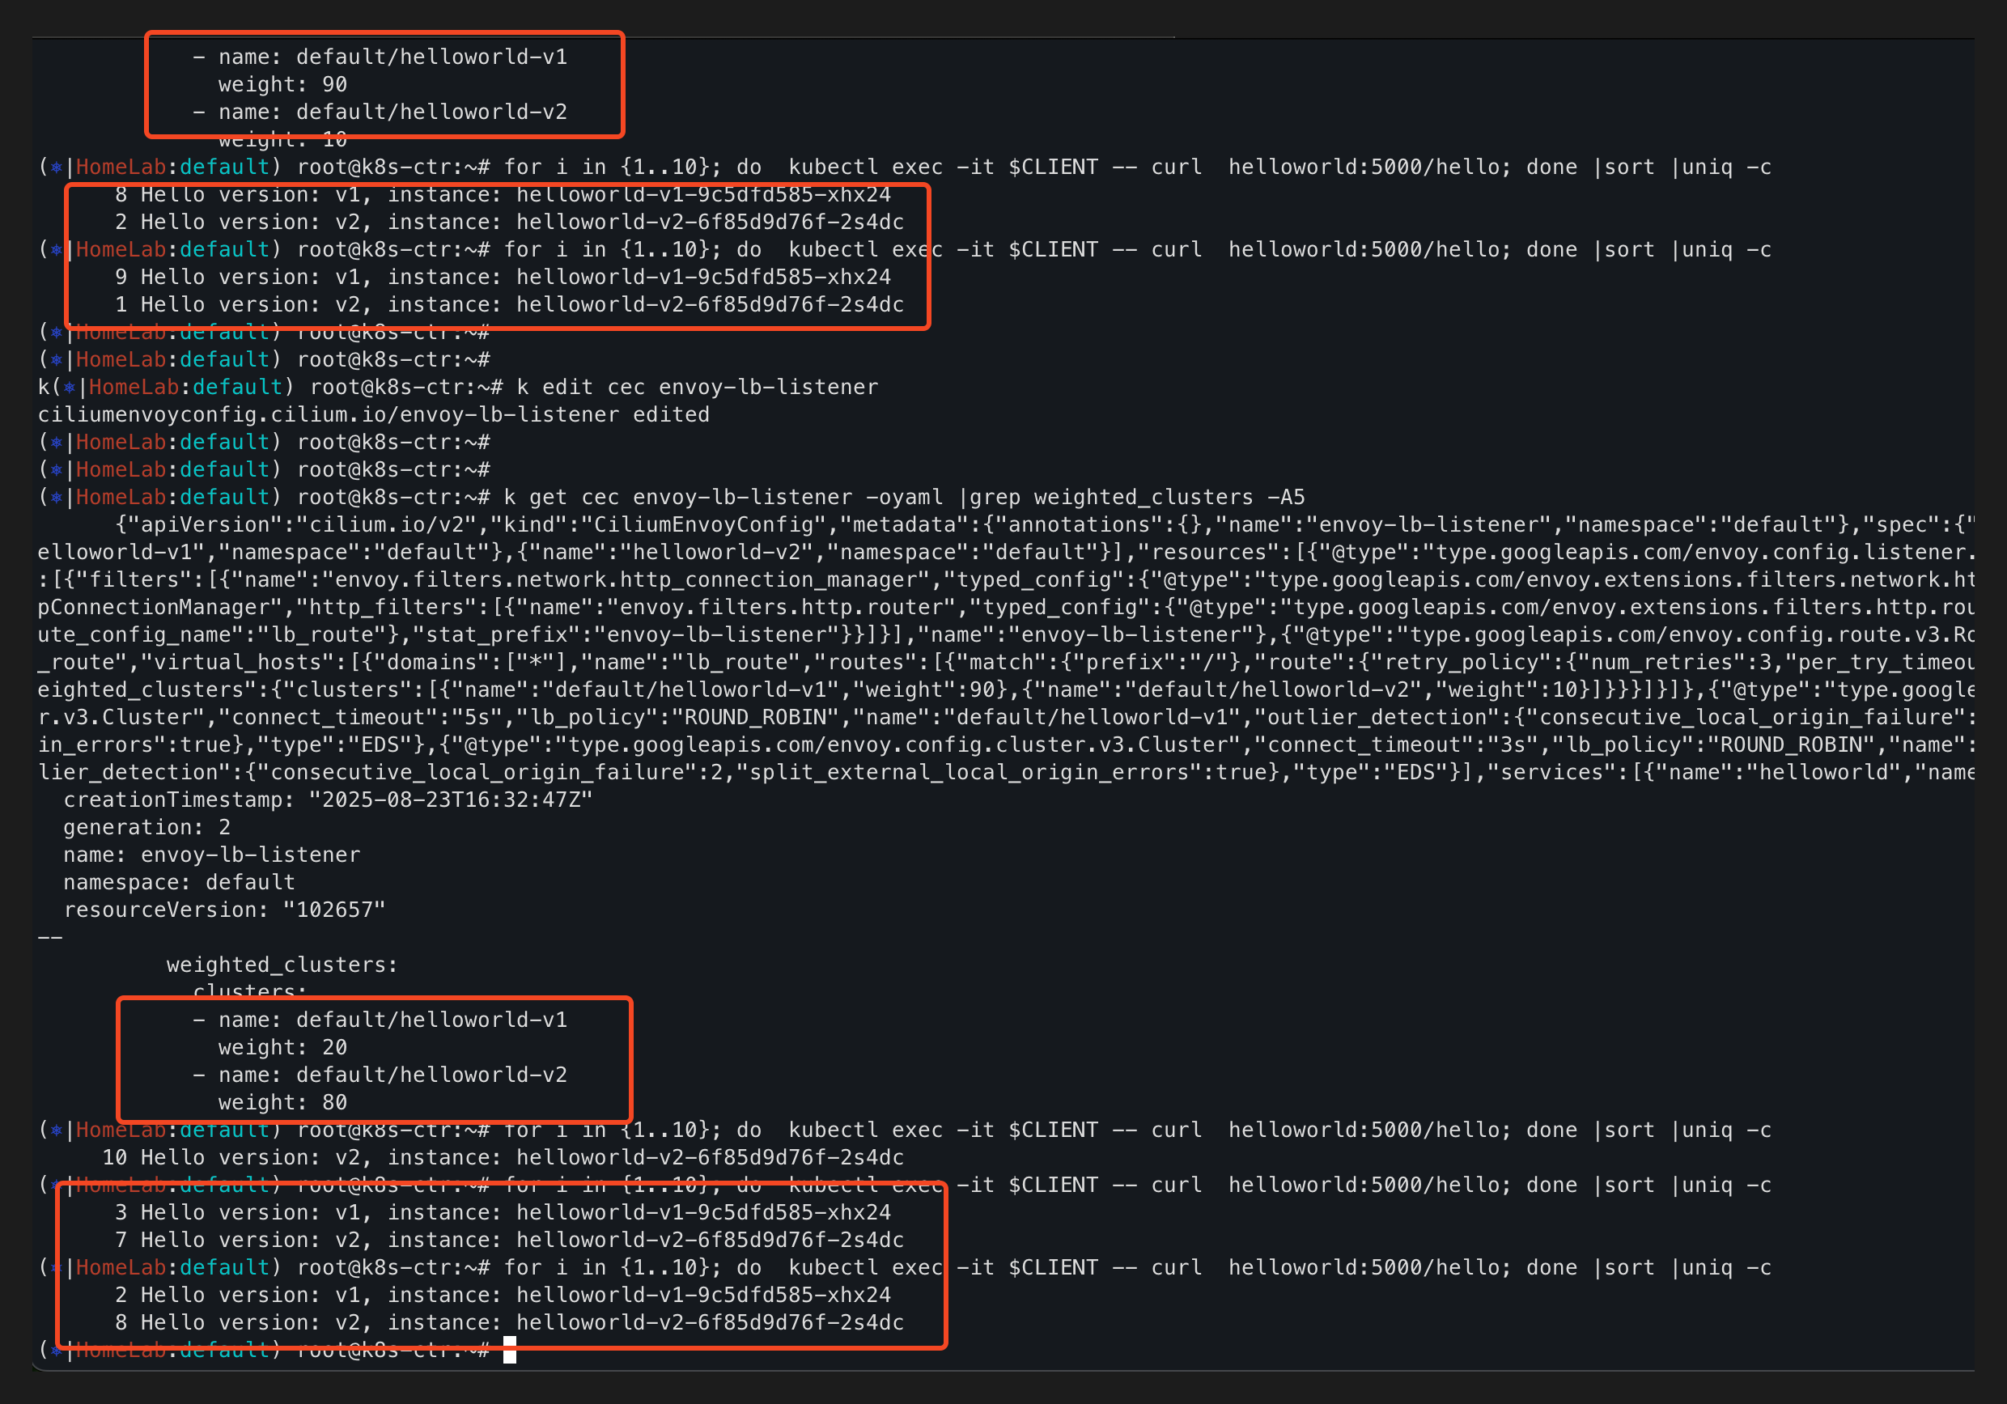Click the 'grep weighted_clusters -A5' command portion
Screen dimensions: 2007x1404
[1136, 498]
